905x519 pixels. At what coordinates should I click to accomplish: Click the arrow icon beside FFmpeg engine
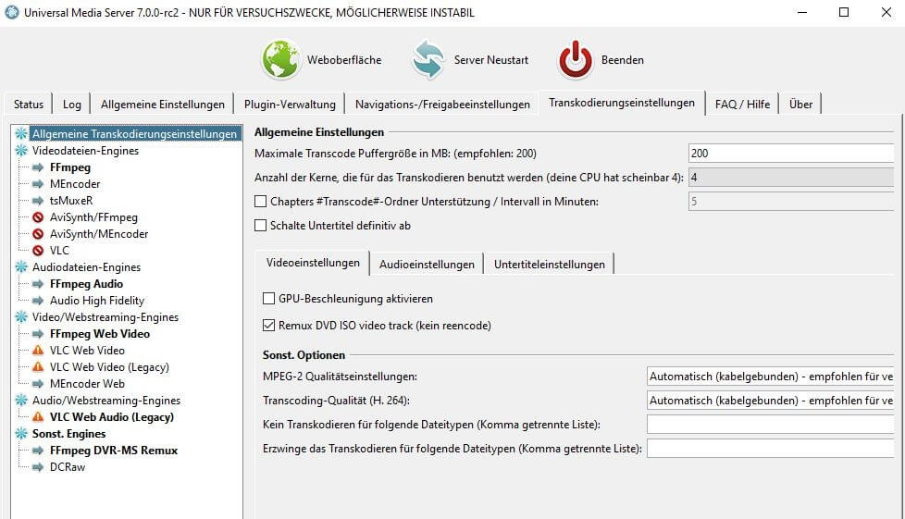coord(38,167)
